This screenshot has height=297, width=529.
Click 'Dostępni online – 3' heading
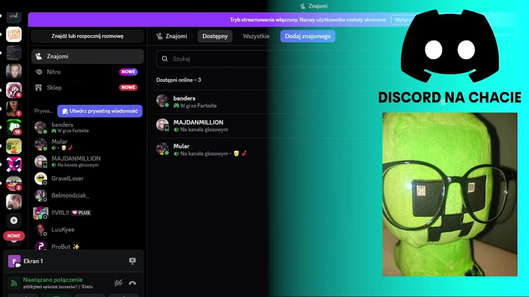coord(179,80)
